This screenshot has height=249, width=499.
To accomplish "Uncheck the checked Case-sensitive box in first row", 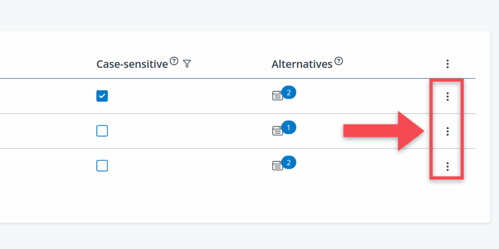I will [x=102, y=96].
